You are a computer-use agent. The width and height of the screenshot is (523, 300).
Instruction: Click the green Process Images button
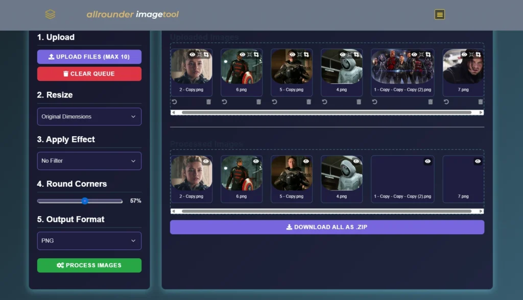pos(89,265)
